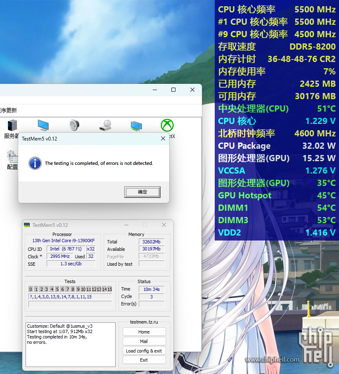The image size is (339, 374).
Task: Click the DIMM3 53°C temperature reading
Action: pos(277,220)
